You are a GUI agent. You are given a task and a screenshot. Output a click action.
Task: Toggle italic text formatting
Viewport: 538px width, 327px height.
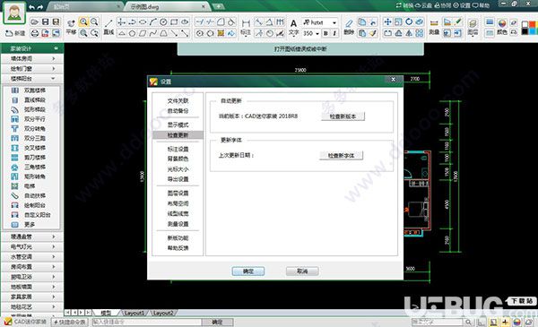(x=334, y=33)
